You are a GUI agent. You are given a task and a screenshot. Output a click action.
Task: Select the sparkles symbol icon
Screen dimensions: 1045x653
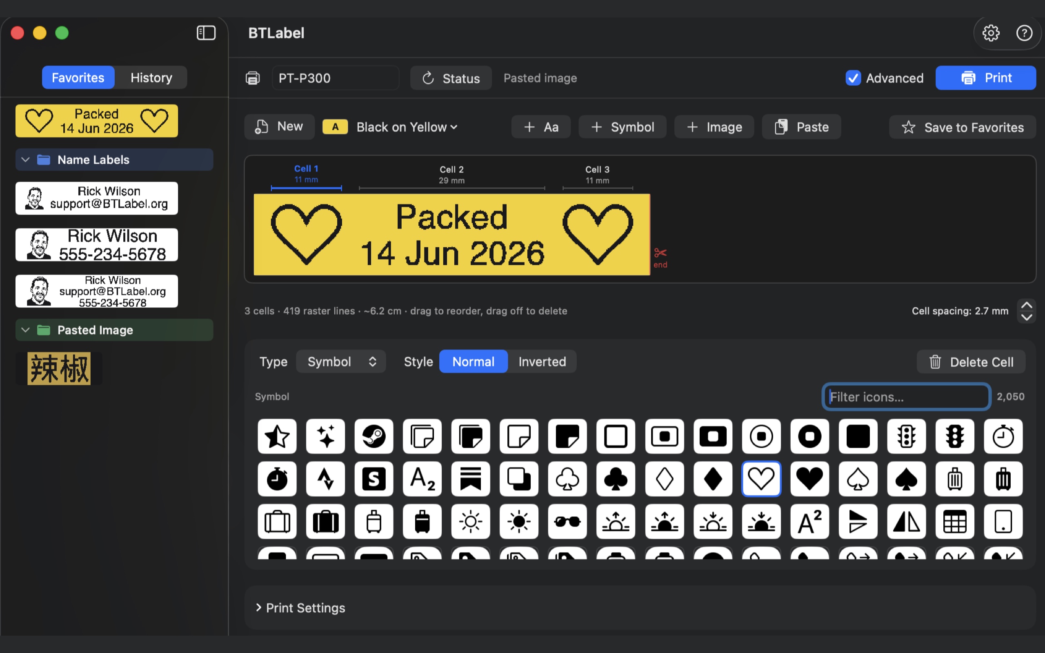click(x=325, y=436)
